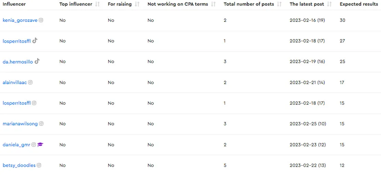Sort by Total number of posts arrows
This screenshot has width=381, height=175.
pos(279,4)
